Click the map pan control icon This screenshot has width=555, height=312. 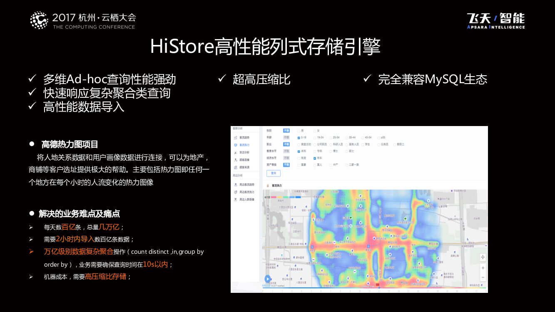(x=483, y=257)
